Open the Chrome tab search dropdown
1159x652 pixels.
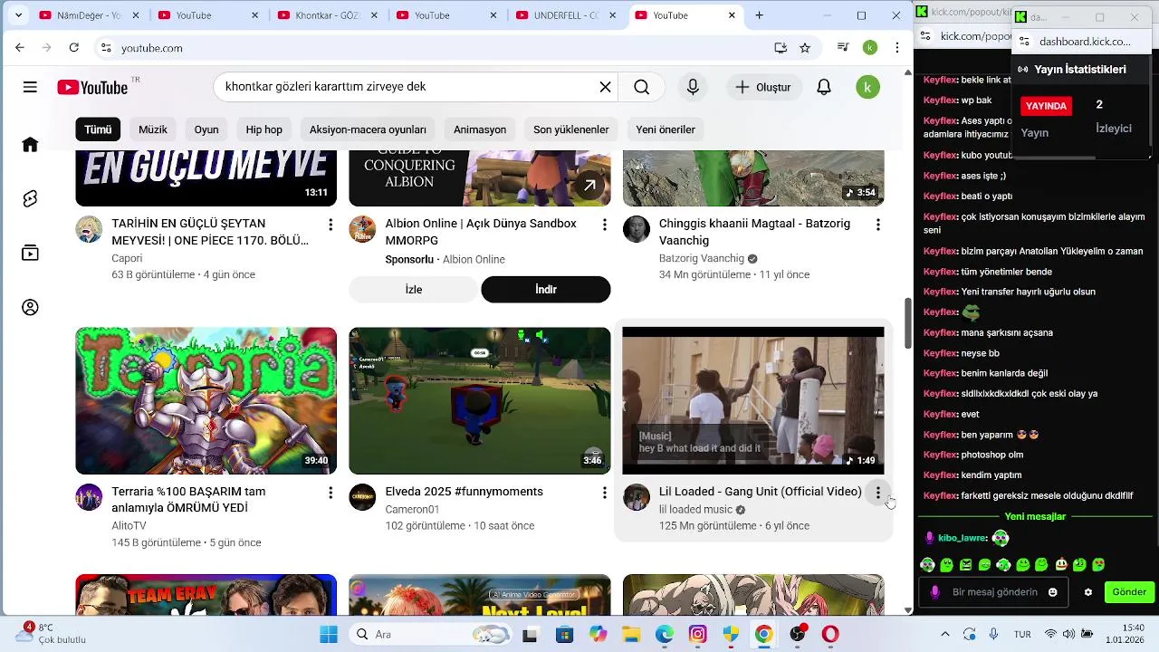(x=18, y=15)
